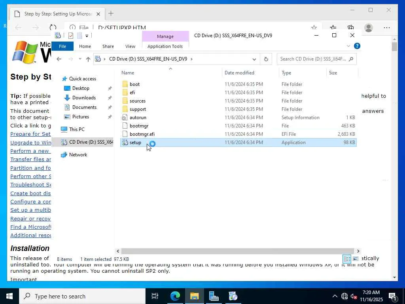Click the search magnifier icon in Explorer
The height and width of the screenshot is (304, 405).
tap(351, 59)
